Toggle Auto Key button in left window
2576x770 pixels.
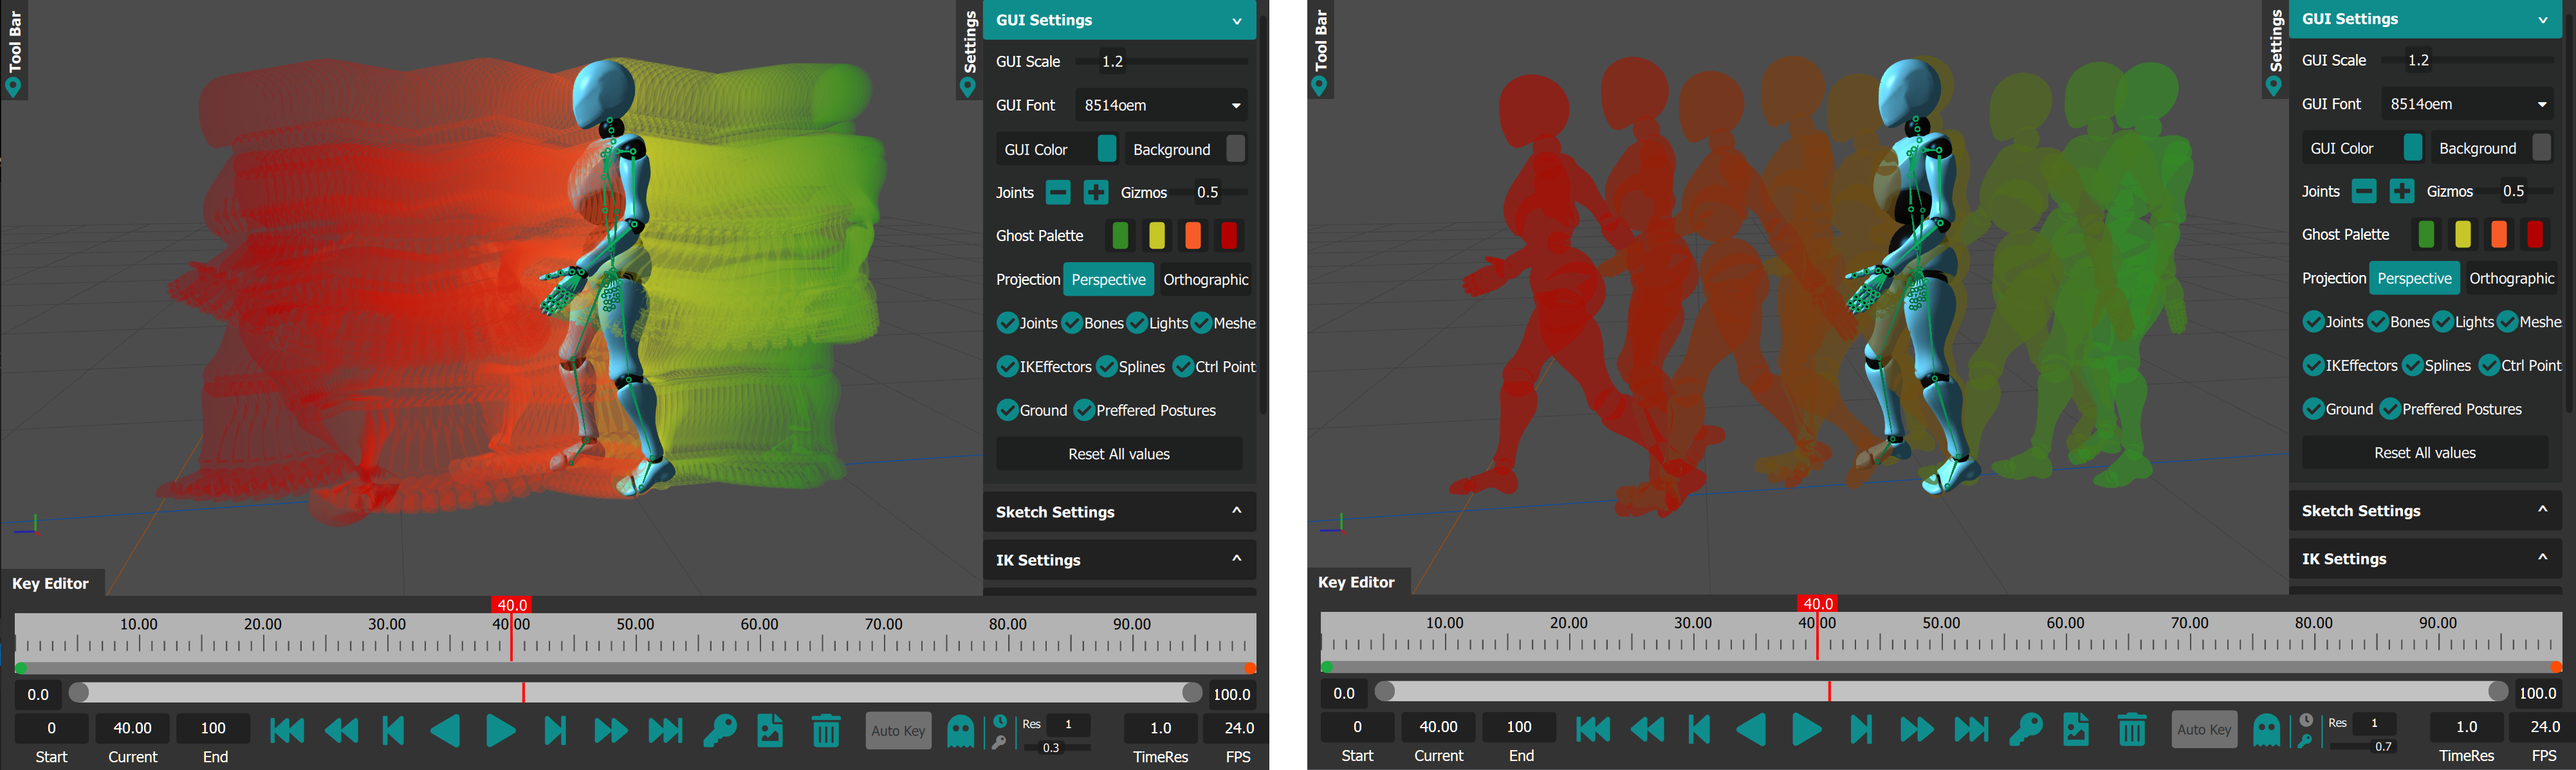[x=898, y=731]
